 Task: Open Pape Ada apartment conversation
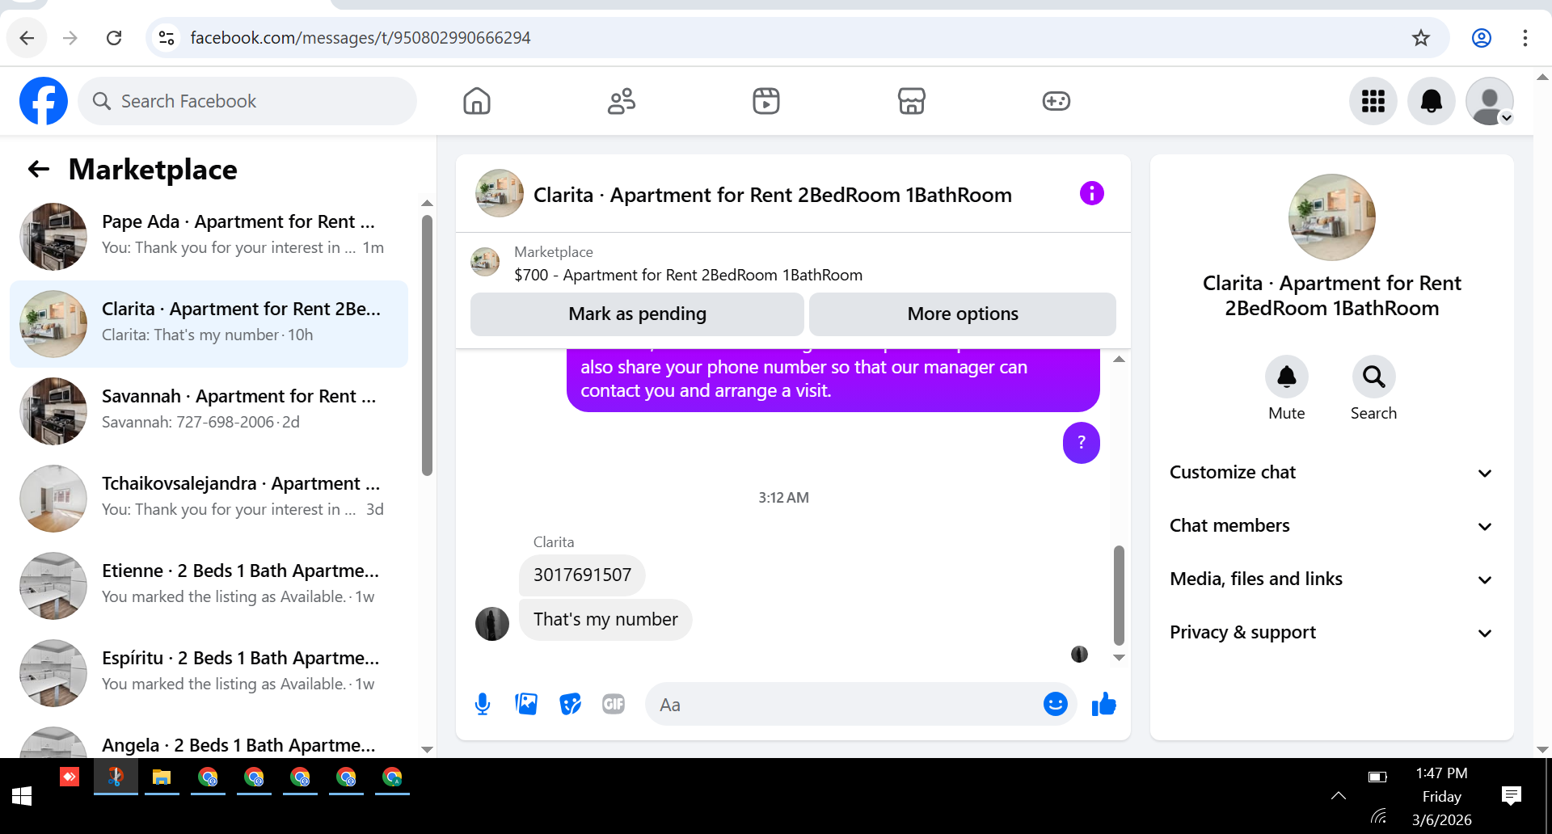click(209, 236)
